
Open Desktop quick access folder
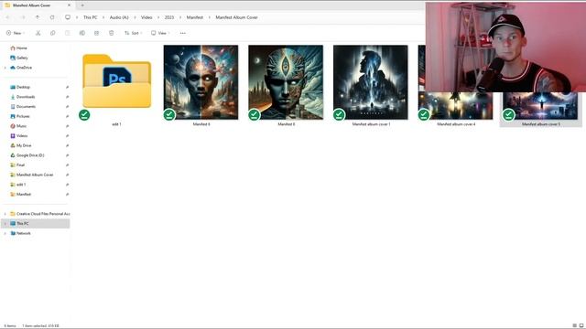click(x=20, y=87)
